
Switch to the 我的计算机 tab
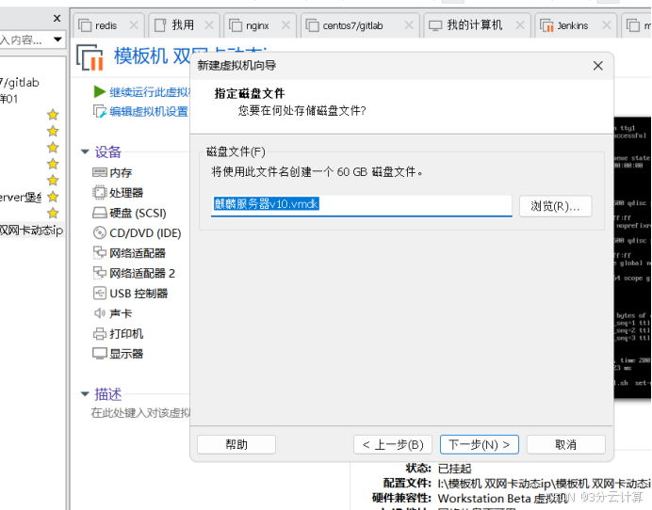click(475, 25)
